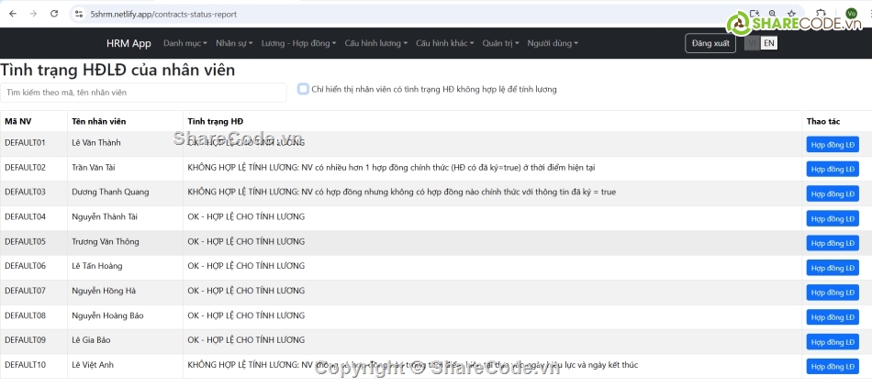Click employee name Dương Thanh Quang

[x=110, y=192]
